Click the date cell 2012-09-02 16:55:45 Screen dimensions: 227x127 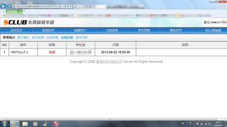coord(115,52)
